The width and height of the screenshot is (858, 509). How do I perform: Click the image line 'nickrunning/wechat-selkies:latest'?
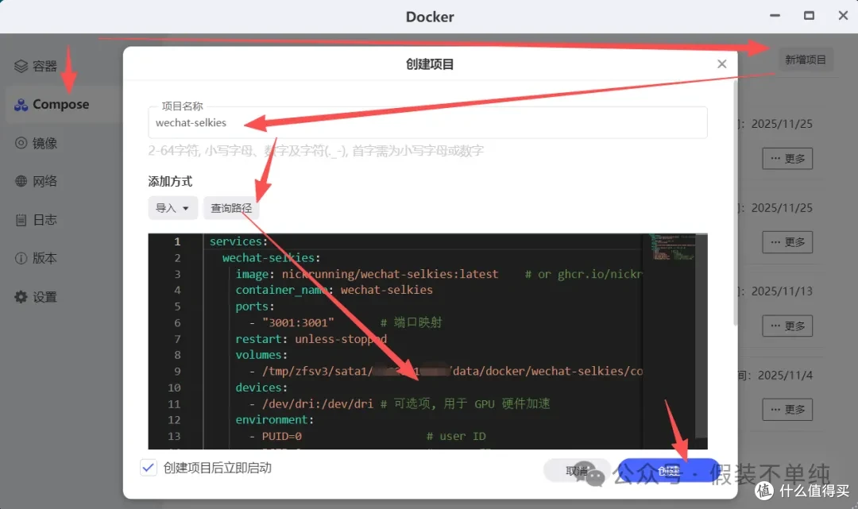389,274
